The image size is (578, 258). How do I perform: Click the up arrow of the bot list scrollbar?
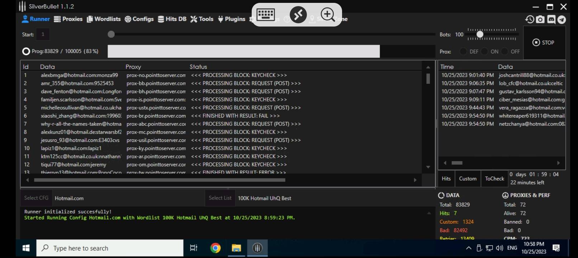coord(428,67)
